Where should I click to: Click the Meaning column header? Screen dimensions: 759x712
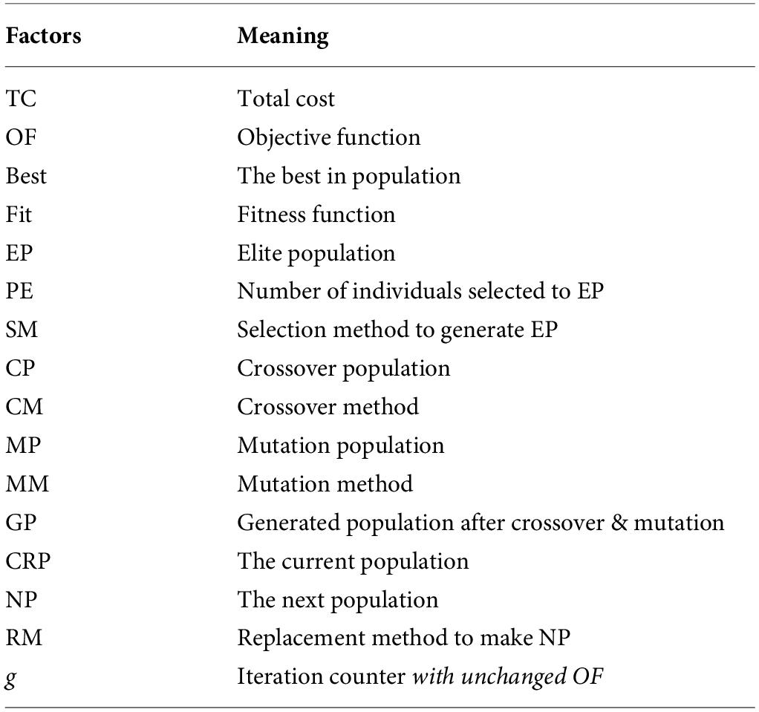283,37
